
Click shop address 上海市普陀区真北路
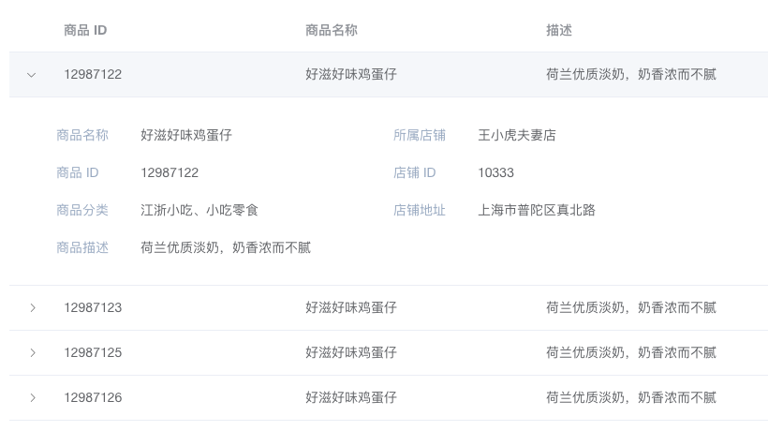537,210
